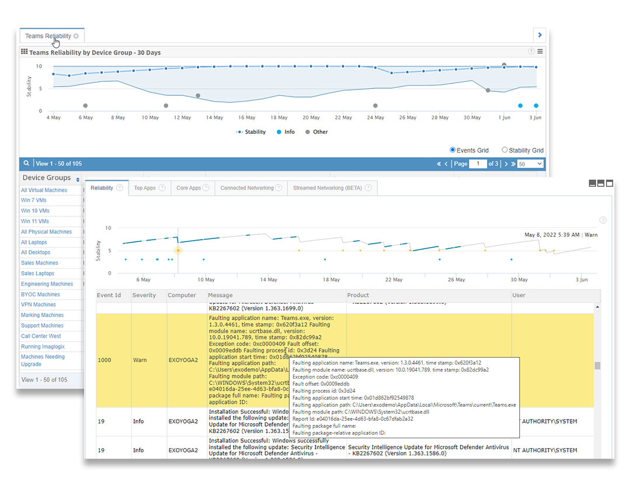Open Win 11 VMs device group

point(35,221)
